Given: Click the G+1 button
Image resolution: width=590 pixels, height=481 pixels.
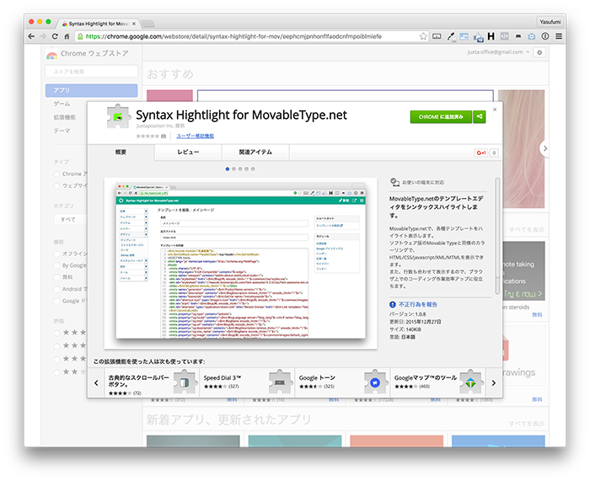Looking at the screenshot, I should click(x=481, y=152).
